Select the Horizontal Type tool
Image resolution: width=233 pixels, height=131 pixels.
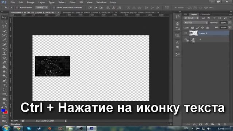pyautogui.click(x=4, y=85)
